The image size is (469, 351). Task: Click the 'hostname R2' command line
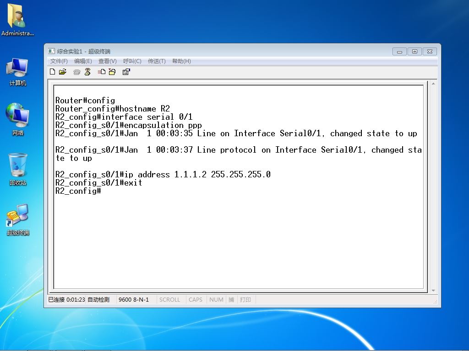pos(113,109)
